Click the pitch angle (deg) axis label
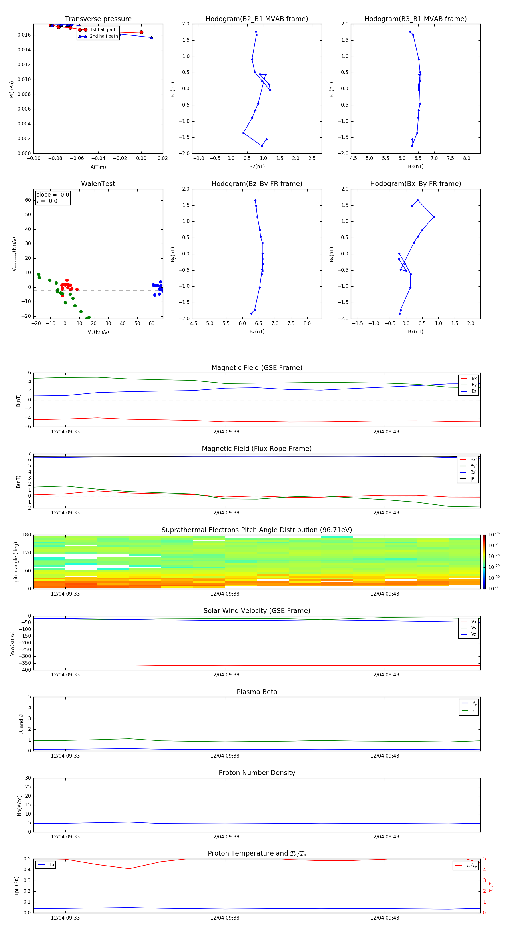 click(x=16, y=562)
